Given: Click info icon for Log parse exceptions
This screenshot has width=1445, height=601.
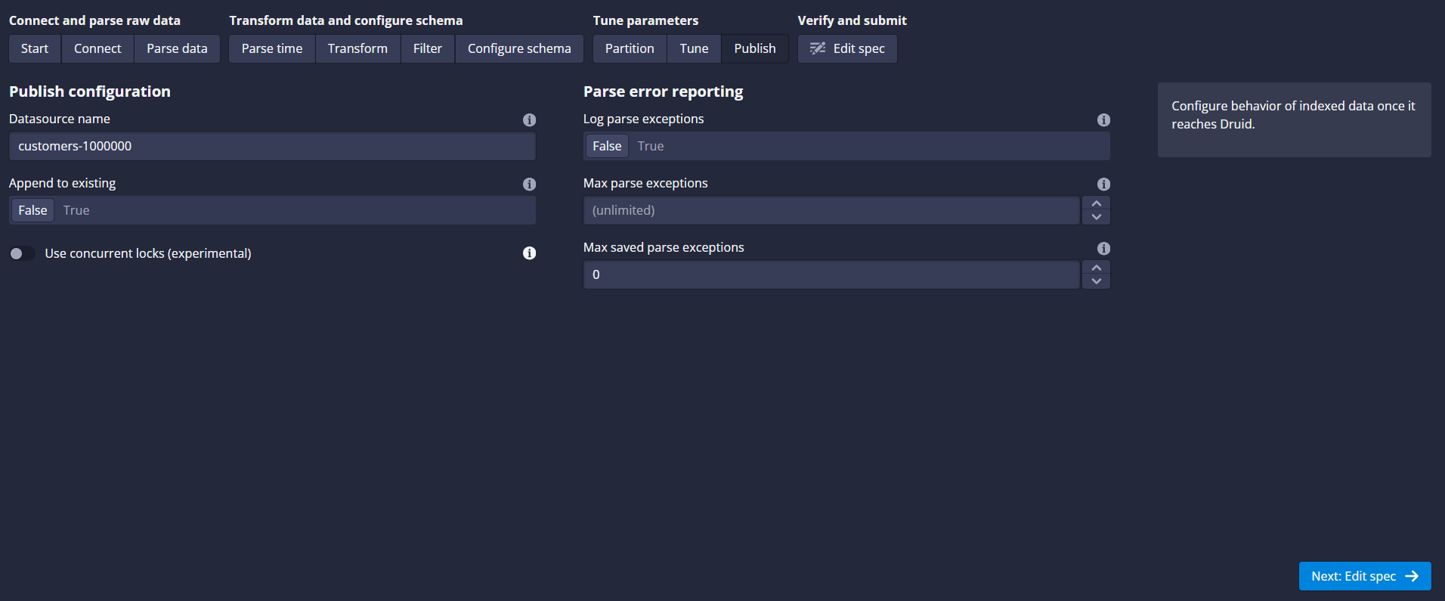Looking at the screenshot, I should point(1103,120).
